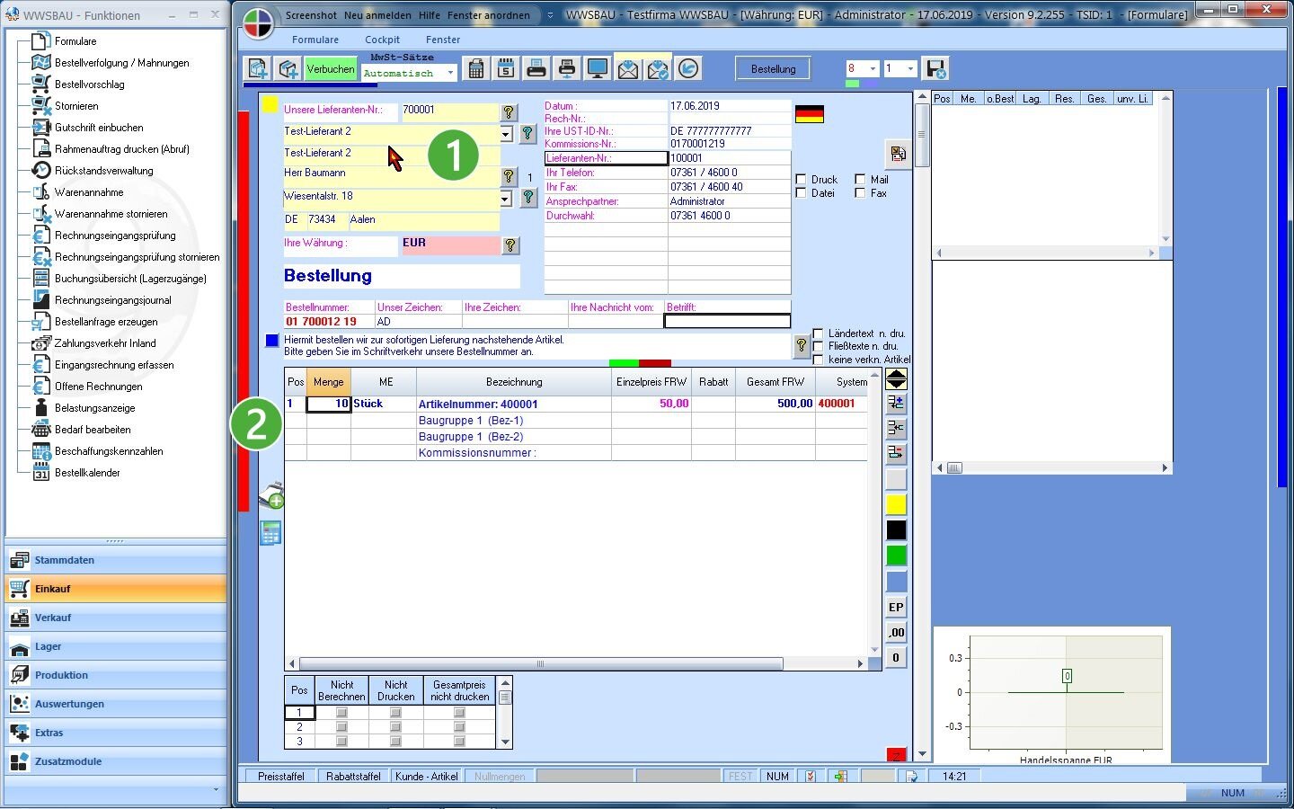Click the delete position row icon
The width and height of the screenshot is (1294, 809).
[x=896, y=453]
